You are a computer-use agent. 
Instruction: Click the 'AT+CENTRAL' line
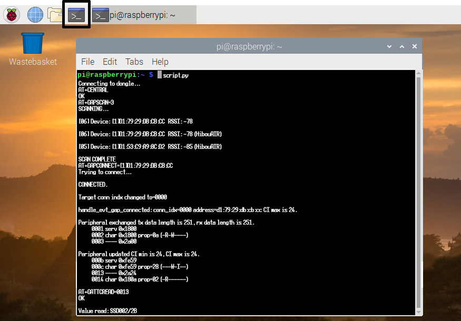93,90
